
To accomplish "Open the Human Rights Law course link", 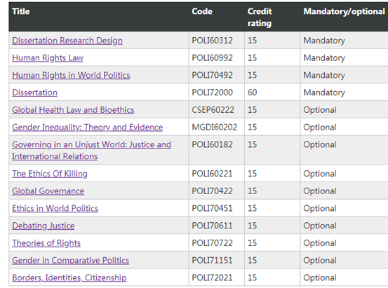I will (48, 58).
